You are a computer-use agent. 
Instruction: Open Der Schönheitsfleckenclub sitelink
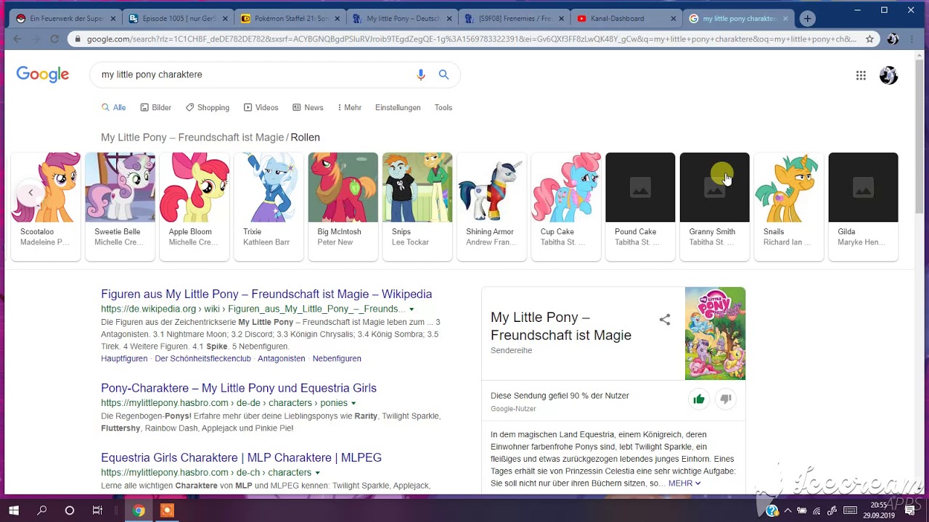point(202,359)
